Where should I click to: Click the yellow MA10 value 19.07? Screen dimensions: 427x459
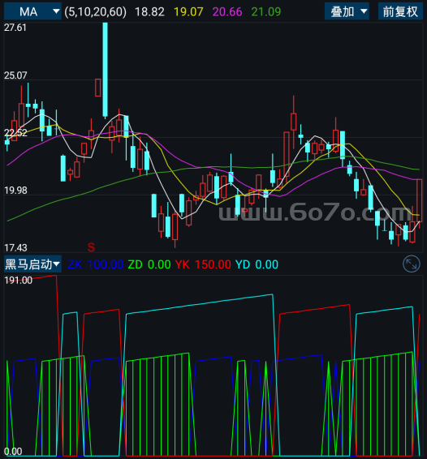pyautogui.click(x=188, y=12)
